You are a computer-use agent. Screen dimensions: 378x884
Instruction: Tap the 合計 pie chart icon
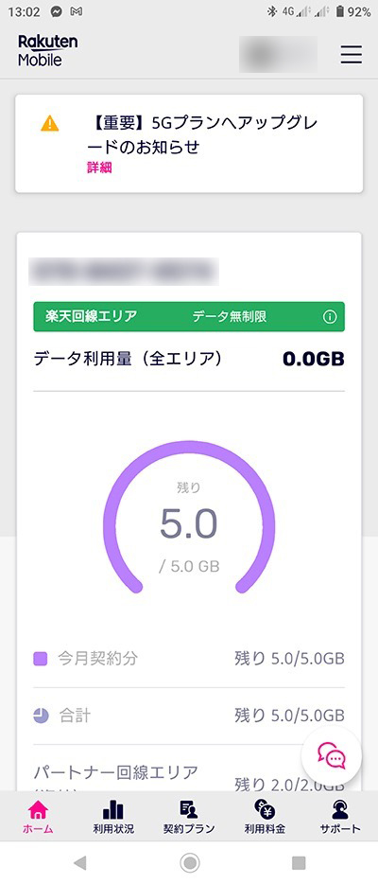tap(41, 716)
